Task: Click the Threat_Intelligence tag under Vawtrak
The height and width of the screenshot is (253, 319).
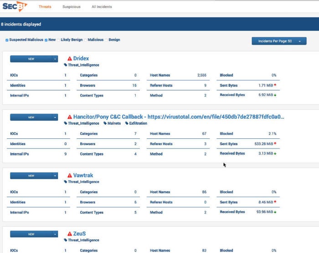Action: tap(83, 182)
